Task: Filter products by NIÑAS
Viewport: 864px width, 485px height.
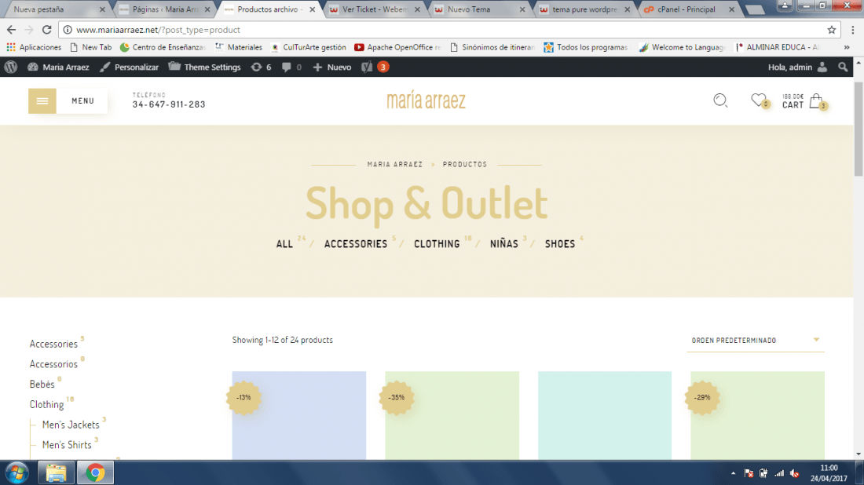Action: 504,244
